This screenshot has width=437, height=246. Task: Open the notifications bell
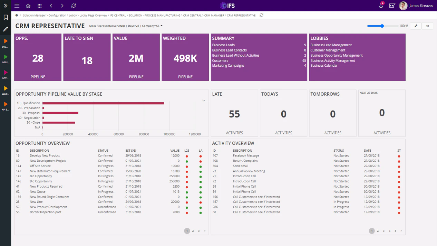[x=380, y=6]
